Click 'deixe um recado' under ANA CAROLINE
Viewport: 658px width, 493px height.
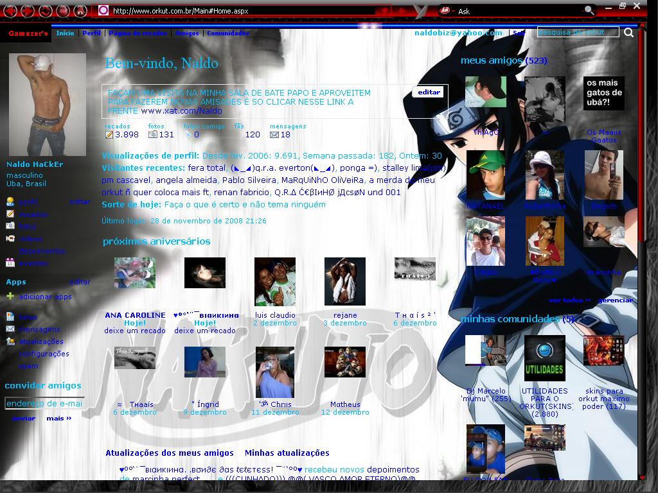click(135, 331)
